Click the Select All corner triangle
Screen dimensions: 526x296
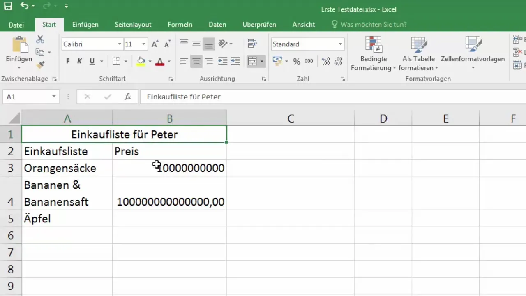pos(14,119)
